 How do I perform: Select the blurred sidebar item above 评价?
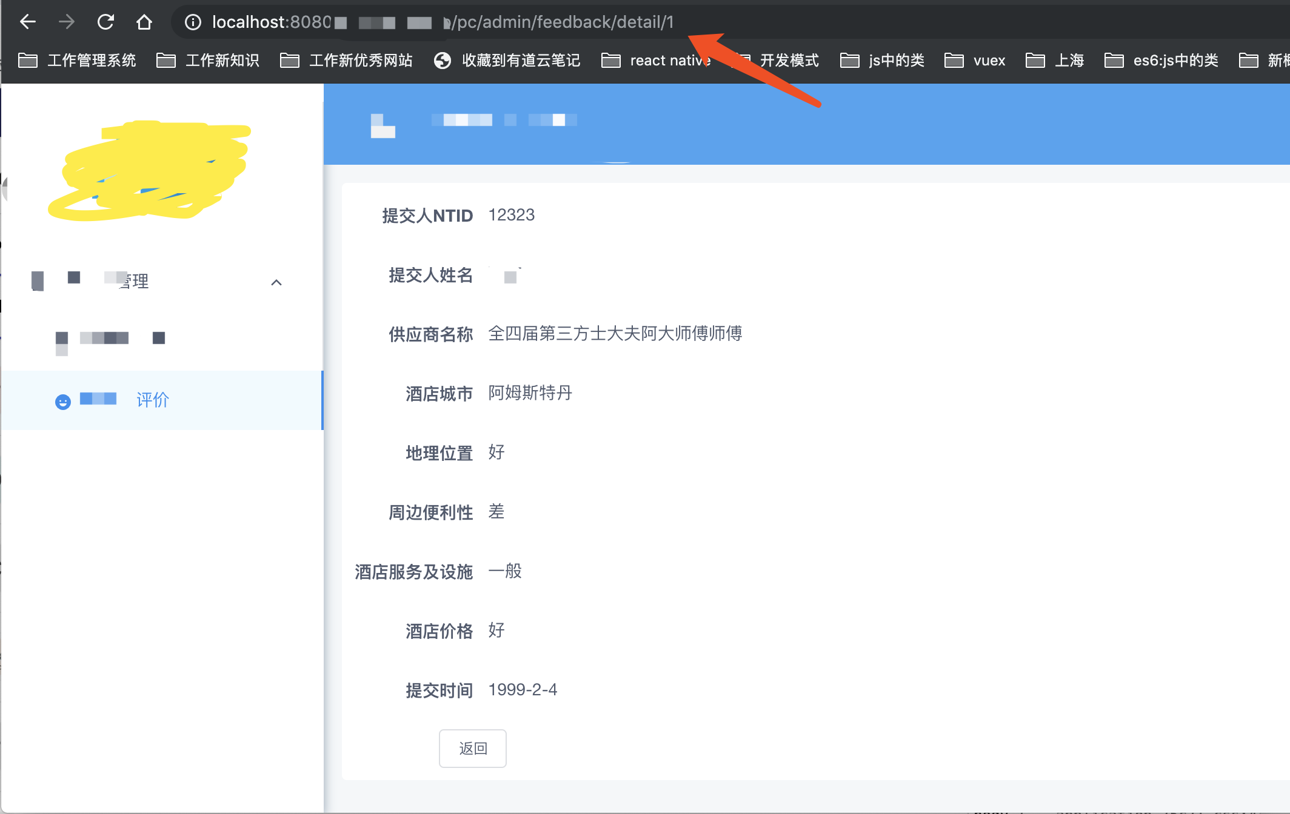(x=110, y=339)
